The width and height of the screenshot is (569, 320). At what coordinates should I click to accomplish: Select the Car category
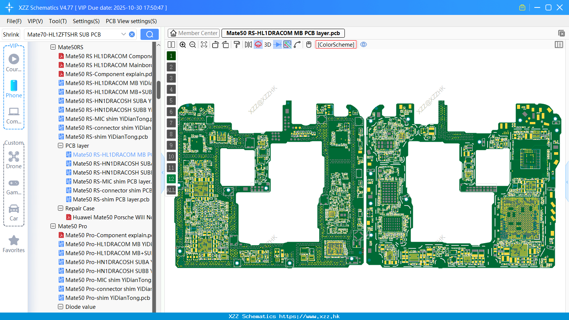[14, 213]
